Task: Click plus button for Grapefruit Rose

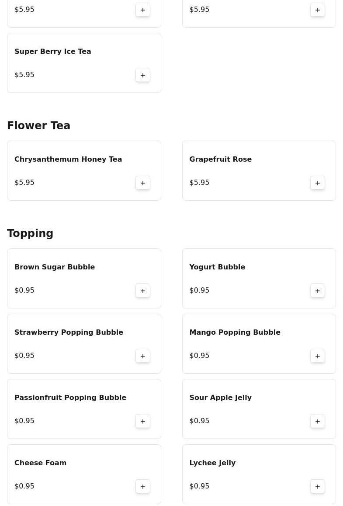Action: click(318, 183)
